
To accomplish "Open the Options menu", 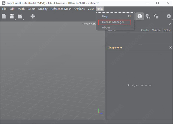I will [x=80, y=9].
